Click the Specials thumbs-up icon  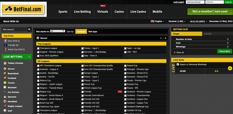[5, 97]
